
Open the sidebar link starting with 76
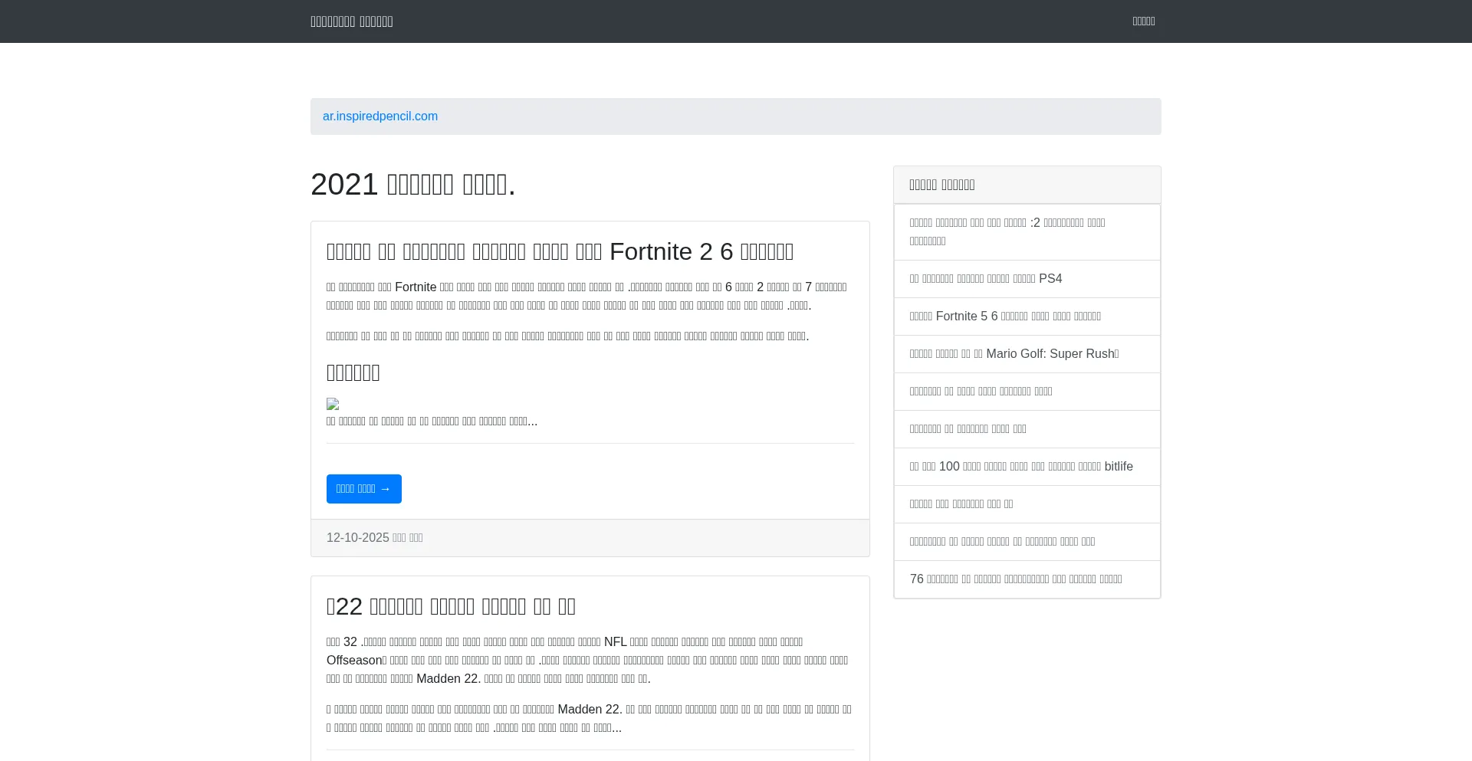pyautogui.click(x=1015, y=579)
